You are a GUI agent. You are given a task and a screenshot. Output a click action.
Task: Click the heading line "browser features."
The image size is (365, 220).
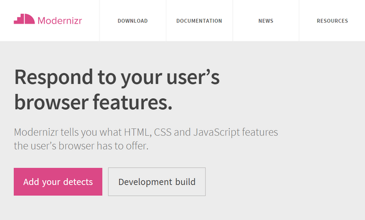point(94,102)
